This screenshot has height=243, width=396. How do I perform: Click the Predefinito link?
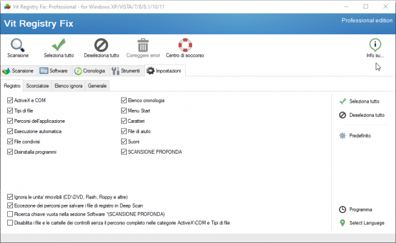click(x=360, y=136)
